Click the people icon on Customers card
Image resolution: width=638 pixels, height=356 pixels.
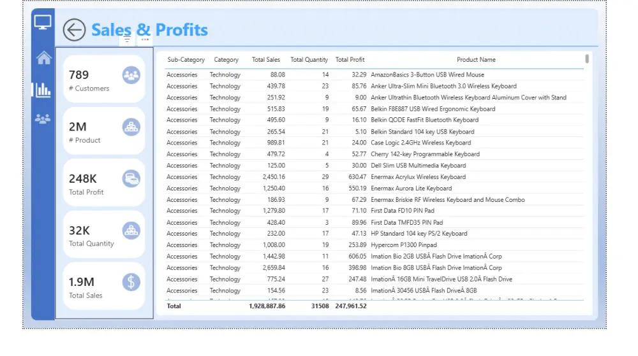pyautogui.click(x=131, y=75)
